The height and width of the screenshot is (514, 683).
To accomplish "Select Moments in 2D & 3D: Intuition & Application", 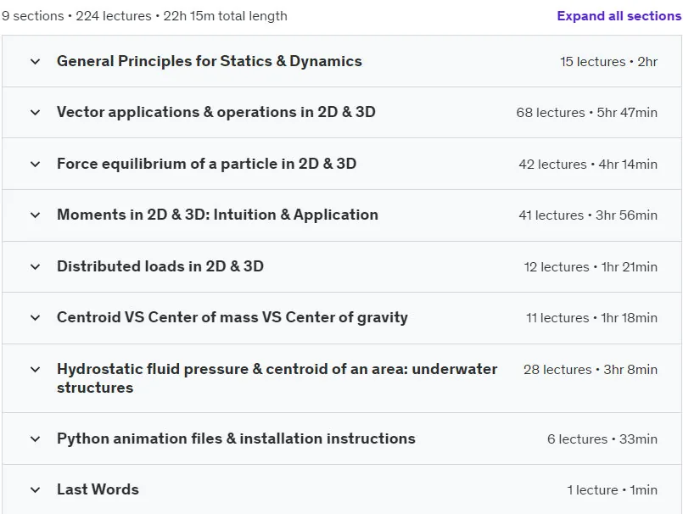I will click(x=217, y=215).
